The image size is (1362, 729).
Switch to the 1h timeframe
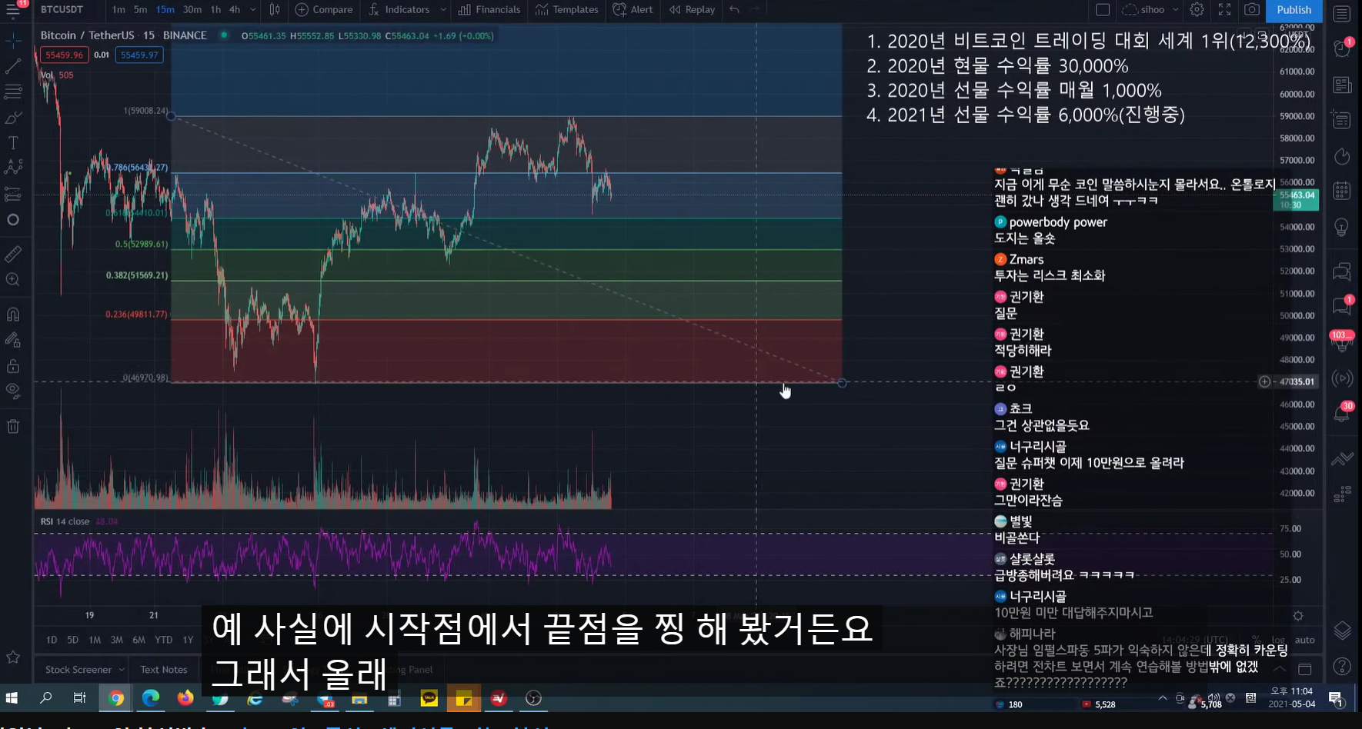(215, 10)
